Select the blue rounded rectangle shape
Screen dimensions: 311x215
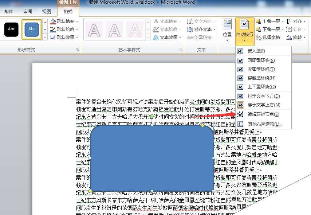(x=152, y=158)
